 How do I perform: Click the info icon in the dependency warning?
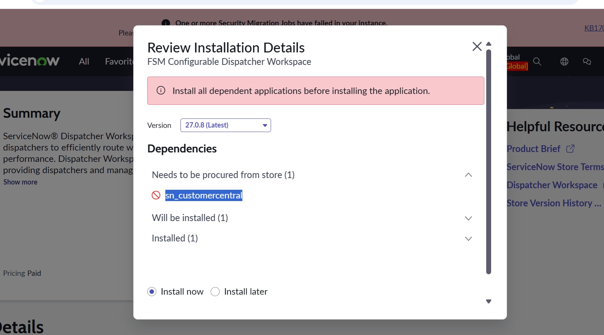pyautogui.click(x=161, y=91)
